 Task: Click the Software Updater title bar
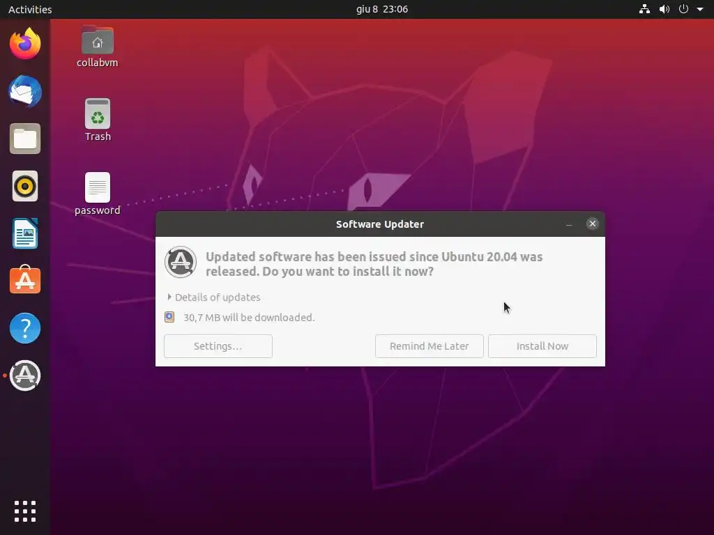[x=380, y=224]
